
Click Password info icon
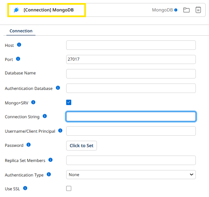point(28,145)
